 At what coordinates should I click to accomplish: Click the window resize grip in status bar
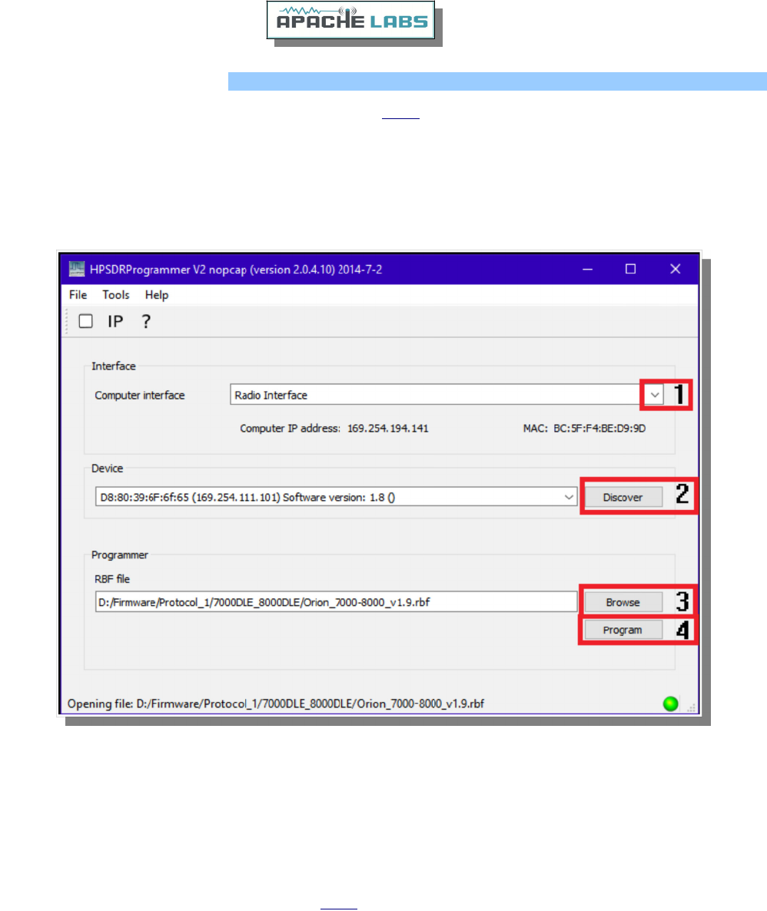tap(692, 707)
